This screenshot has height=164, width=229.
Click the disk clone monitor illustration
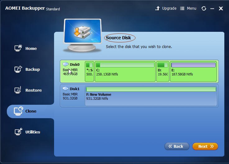pos(83,35)
